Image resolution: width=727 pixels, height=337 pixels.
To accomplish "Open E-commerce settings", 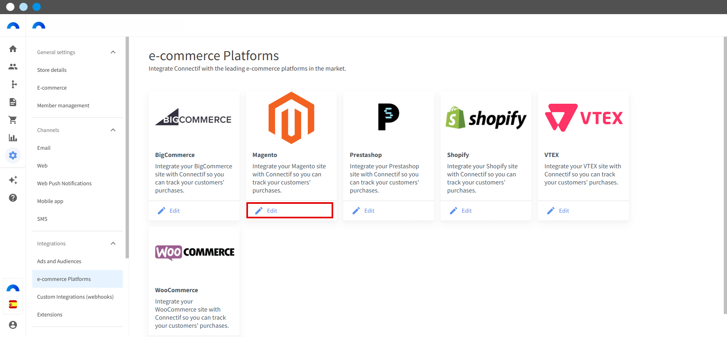I will pyautogui.click(x=78, y=88).
